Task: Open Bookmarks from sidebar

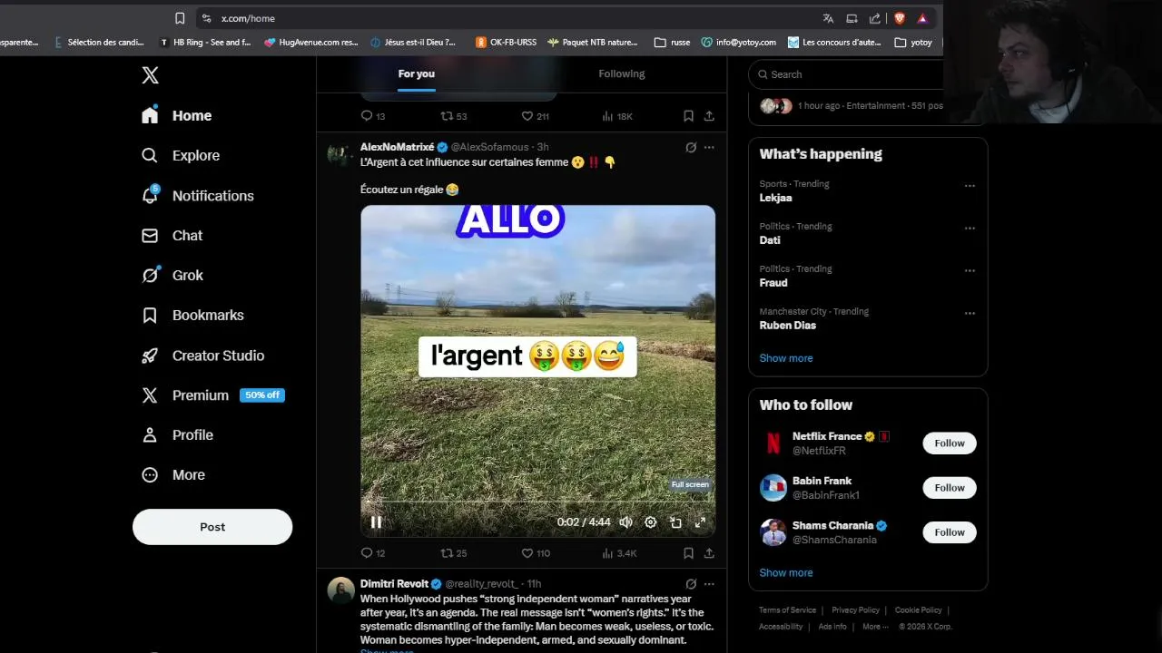Action: point(193,316)
